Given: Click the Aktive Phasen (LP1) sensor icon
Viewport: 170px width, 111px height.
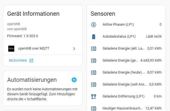Looking at the screenshot, I should click(94, 24).
